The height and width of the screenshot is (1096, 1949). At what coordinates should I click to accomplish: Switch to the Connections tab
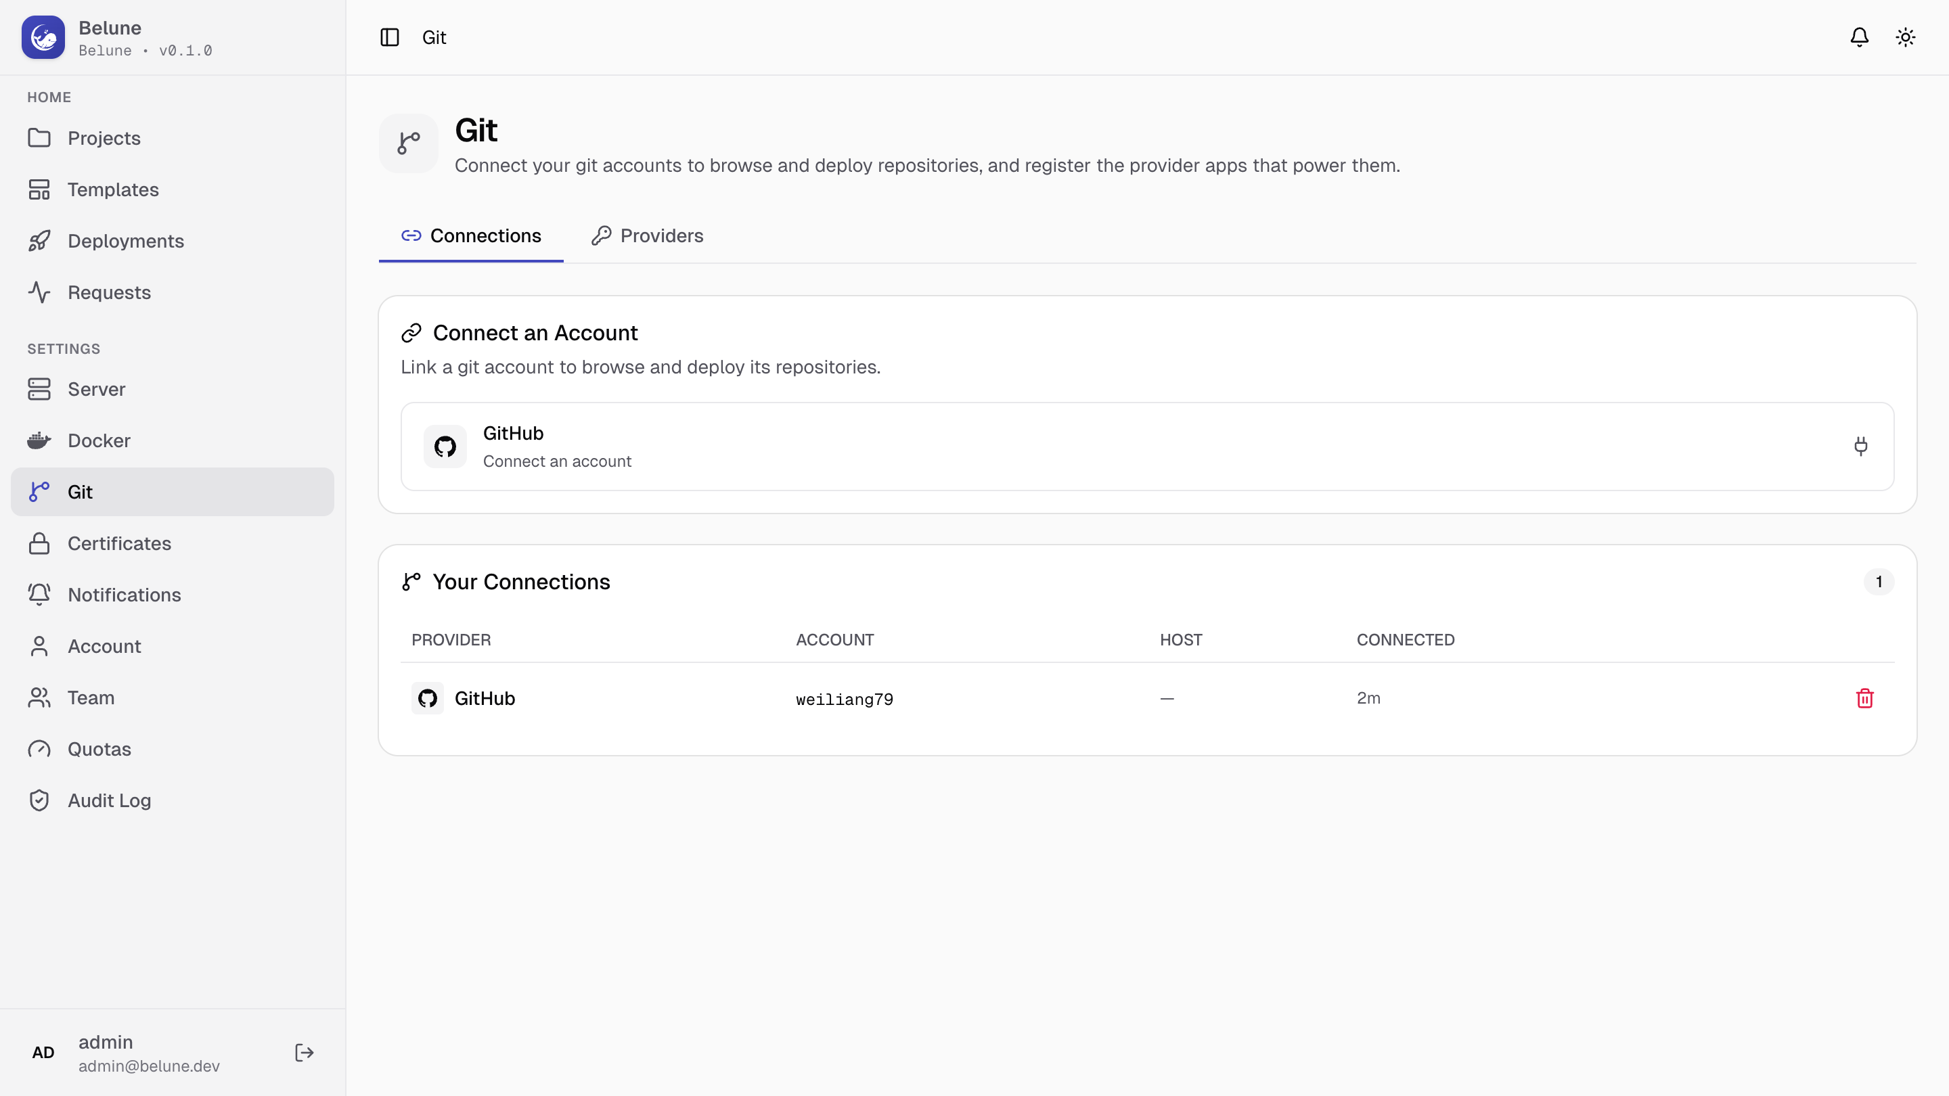pyautogui.click(x=470, y=236)
